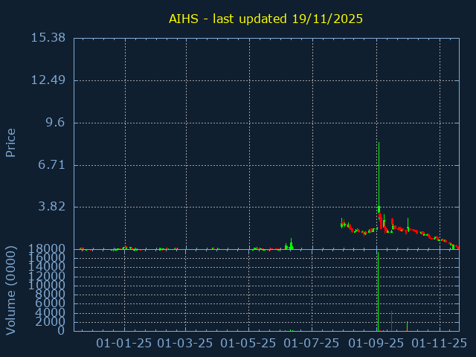The width and height of the screenshot is (476, 357).
Task: Click the September price spike wick
Action: pyautogui.click(x=379, y=171)
